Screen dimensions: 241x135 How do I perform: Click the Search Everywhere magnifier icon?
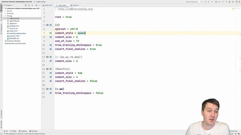coord(239,1)
